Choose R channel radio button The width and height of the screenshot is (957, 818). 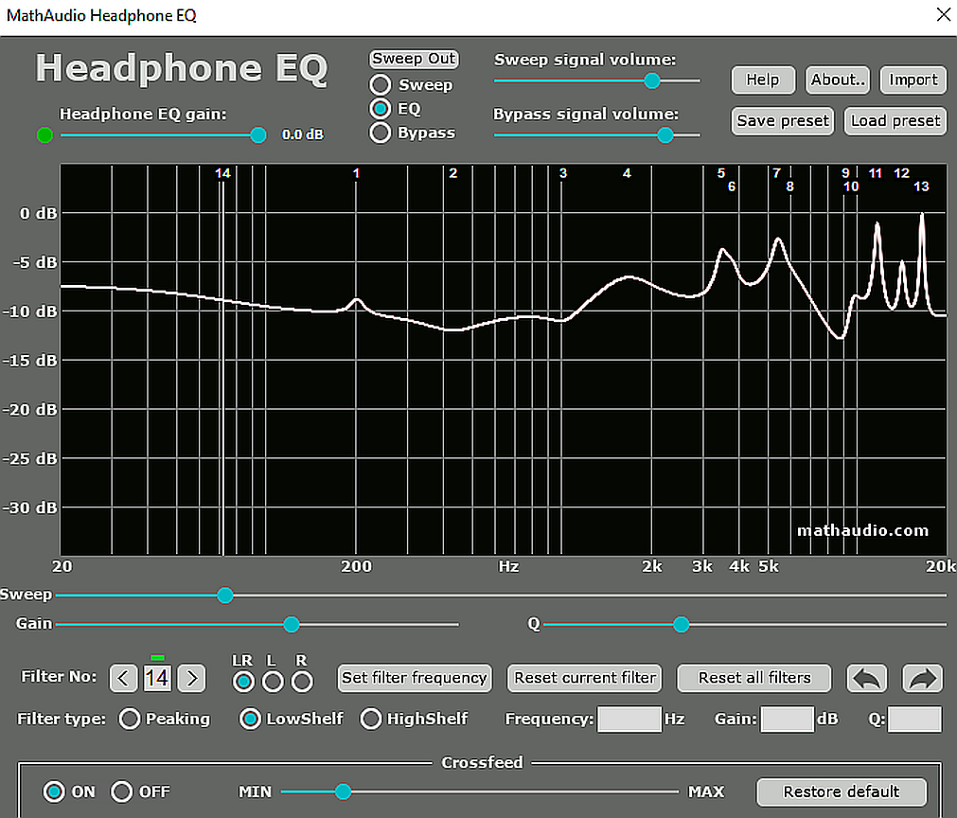click(x=302, y=682)
